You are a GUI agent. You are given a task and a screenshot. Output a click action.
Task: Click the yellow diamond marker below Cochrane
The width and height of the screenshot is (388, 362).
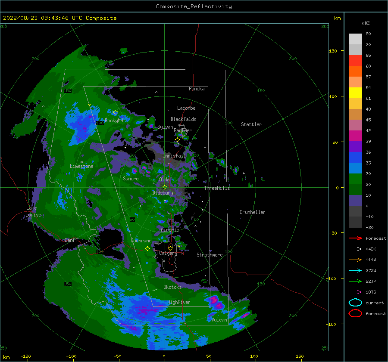(x=147, y=248)
